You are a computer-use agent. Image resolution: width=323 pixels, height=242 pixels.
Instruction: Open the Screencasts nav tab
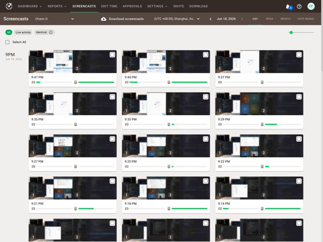click(x=84, y=6)
